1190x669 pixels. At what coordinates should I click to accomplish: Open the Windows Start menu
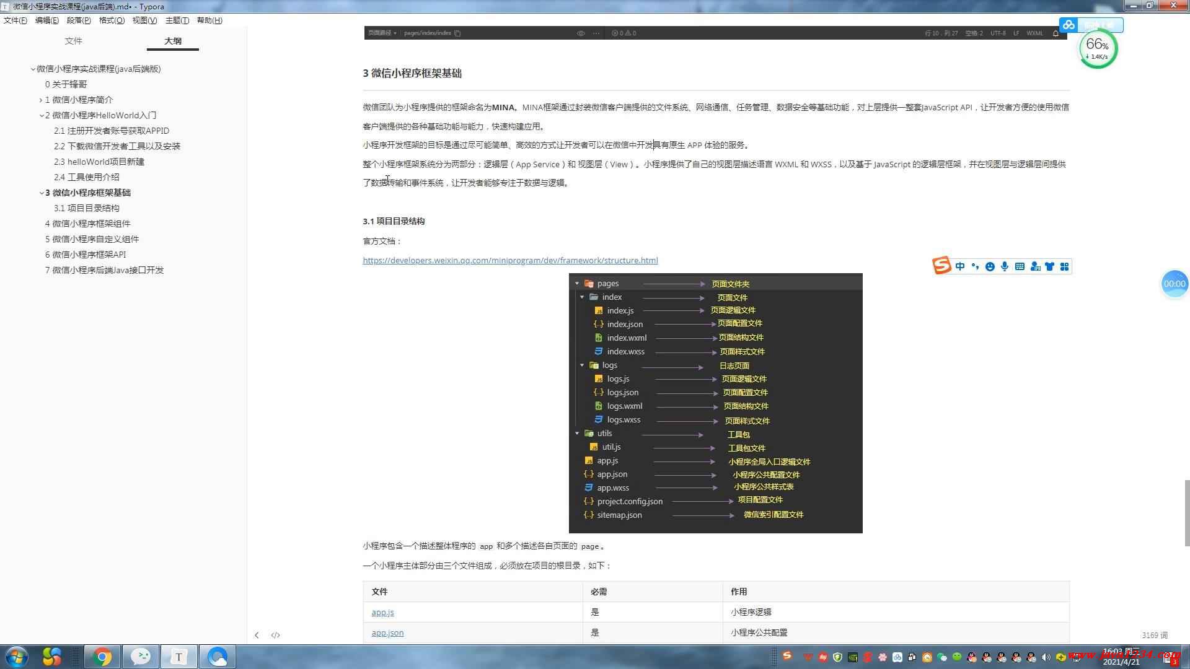pos(17,657)
